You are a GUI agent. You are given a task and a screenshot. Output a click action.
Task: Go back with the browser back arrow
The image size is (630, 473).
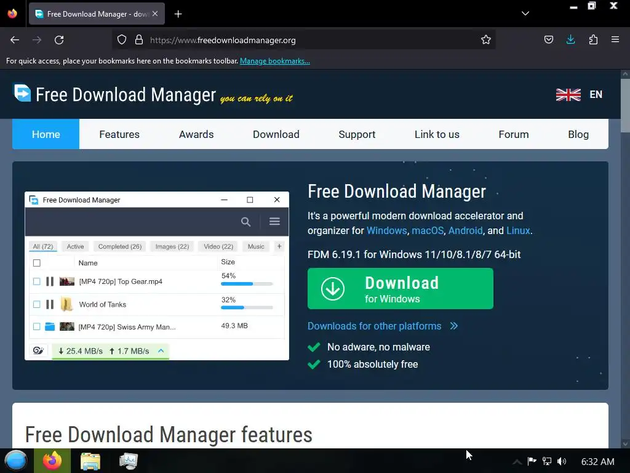pyautogui.click(x=15, y=40)
